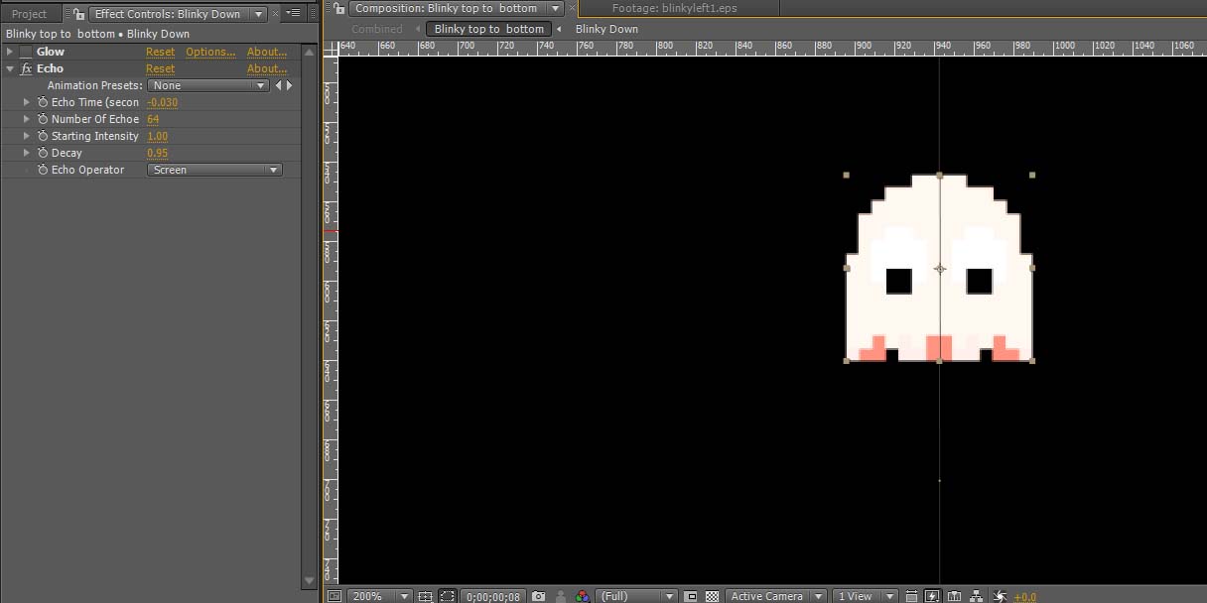
Task: Toggle mask and shape path visibility
Action: pyautogui.click(x=448, y=596)
